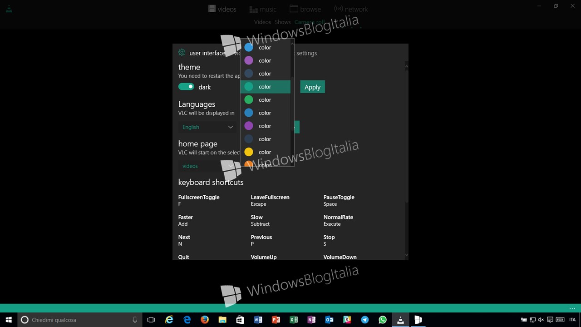
Task: Open the browse tab in the top navigation
Action: coord(305,9)
